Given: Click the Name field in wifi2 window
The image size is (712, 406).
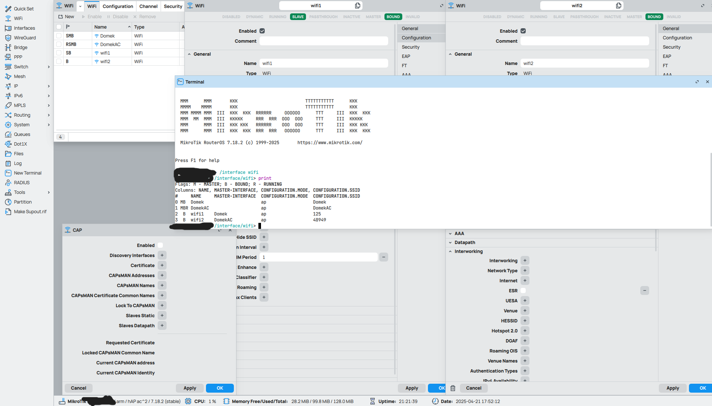Looking at the screenshot, I should point(584,64).
